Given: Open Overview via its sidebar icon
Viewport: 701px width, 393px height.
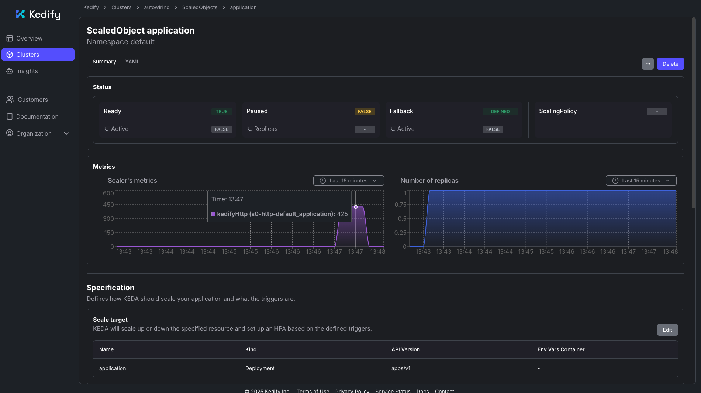Looking at the screenshot, I should (10, 38).
